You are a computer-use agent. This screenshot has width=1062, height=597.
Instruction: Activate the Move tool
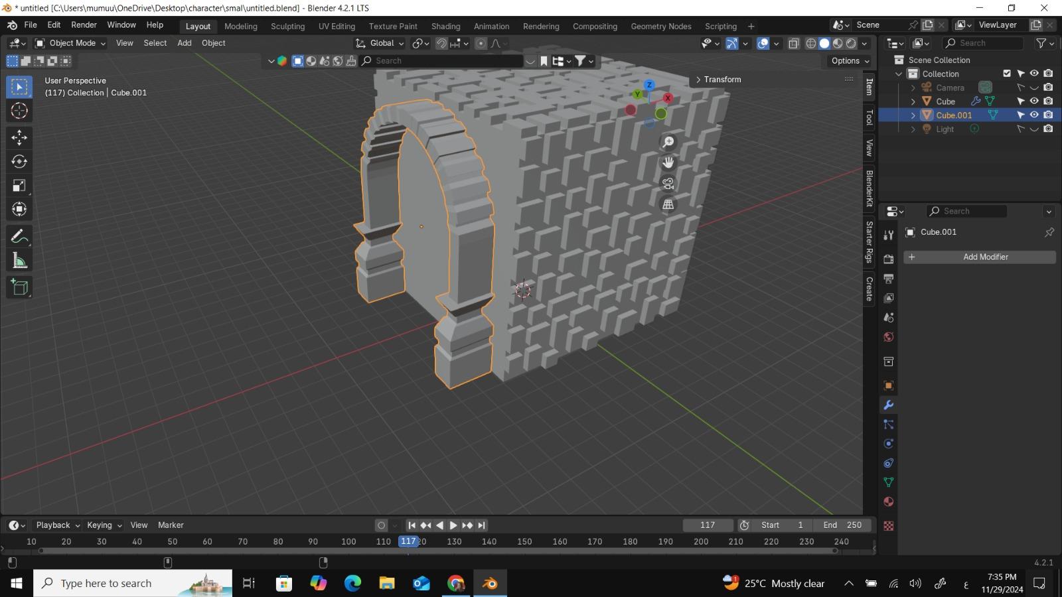[x=19, y=137]
